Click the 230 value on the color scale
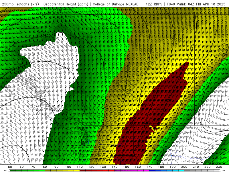 point(219,167)
